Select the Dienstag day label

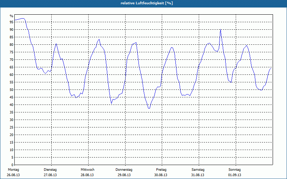point(50,170)
